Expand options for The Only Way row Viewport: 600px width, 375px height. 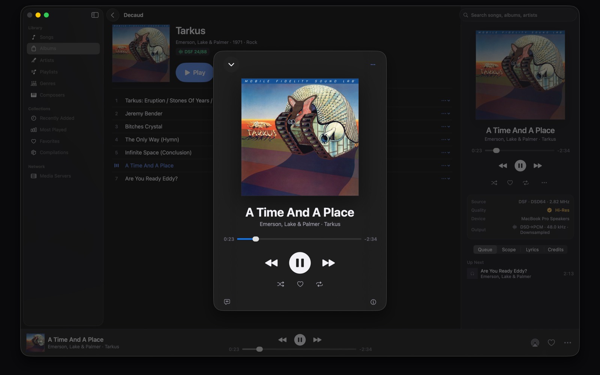[x=445, y=139]
